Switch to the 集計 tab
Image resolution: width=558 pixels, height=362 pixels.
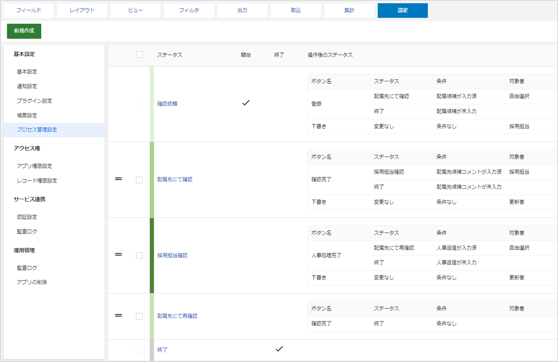(349, 10)
